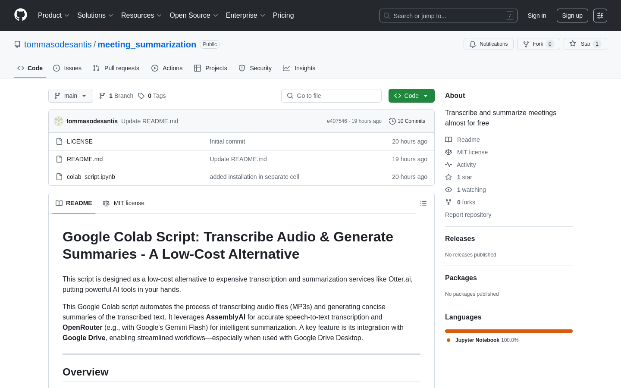This screenshot has width=621, height=388.
Task: Click the command palette icon in header
Action: click(600, 16)
